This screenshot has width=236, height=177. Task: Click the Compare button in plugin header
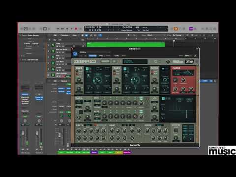tap(92, 56)
